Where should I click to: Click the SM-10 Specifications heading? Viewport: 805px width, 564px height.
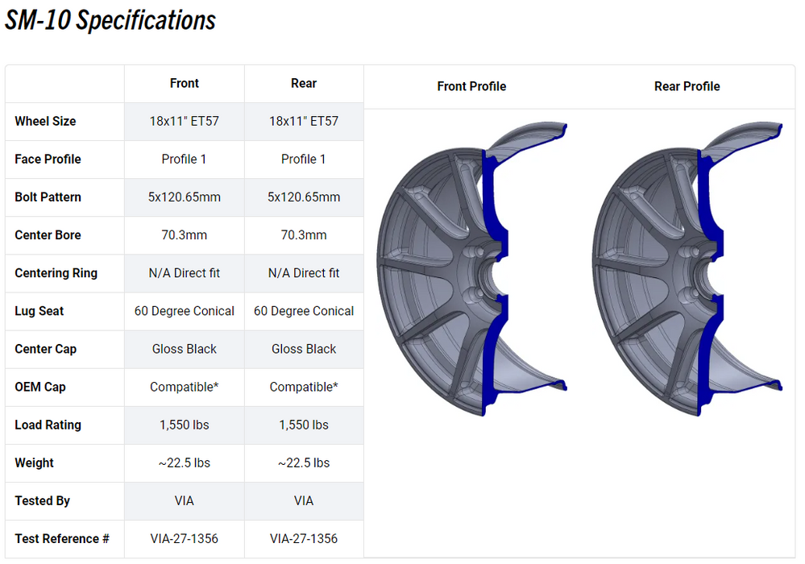(x=110, y=21)
